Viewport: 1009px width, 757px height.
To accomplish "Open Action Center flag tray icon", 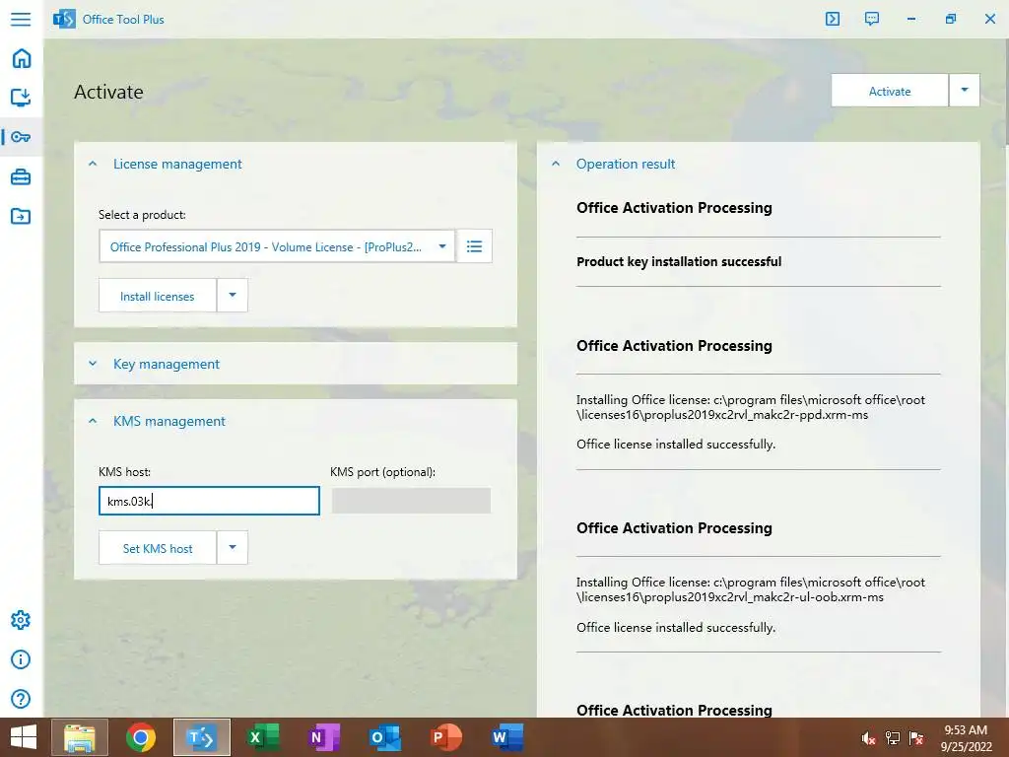I will tap(916, 738).
